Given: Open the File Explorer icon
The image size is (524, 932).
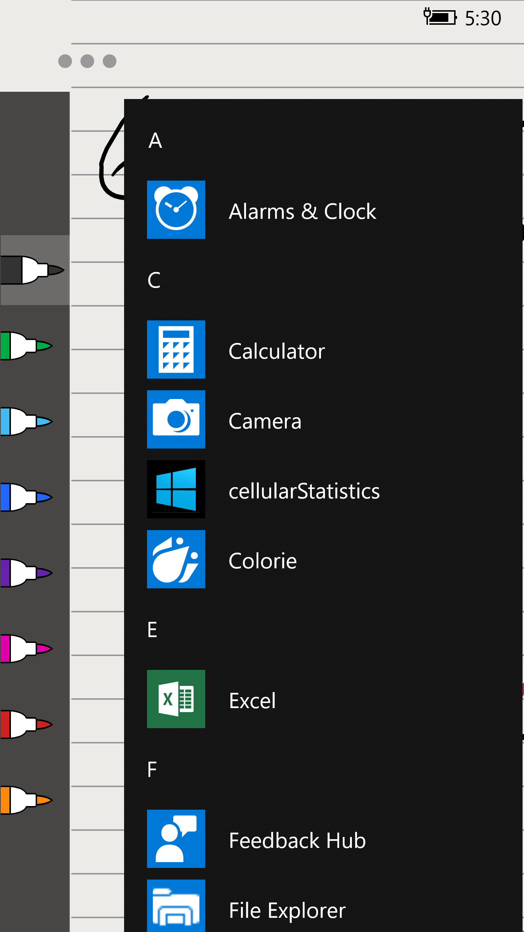Looking at the screenshot, I should pyautogui.click(x=176, y=907).
